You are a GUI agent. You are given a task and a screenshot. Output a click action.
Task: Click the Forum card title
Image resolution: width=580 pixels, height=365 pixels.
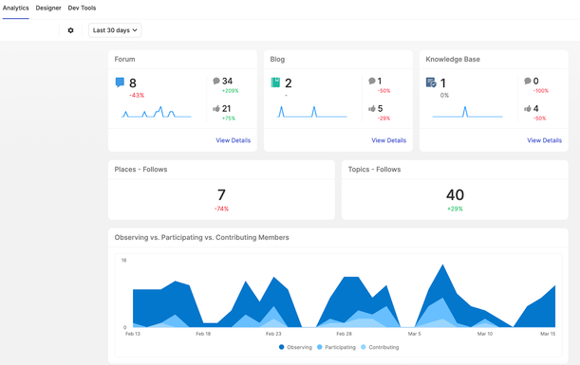click(x=124, y=59)
